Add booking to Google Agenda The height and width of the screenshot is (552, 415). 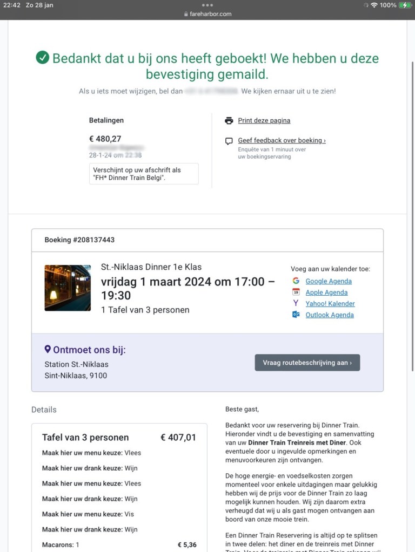coord(329,281)
